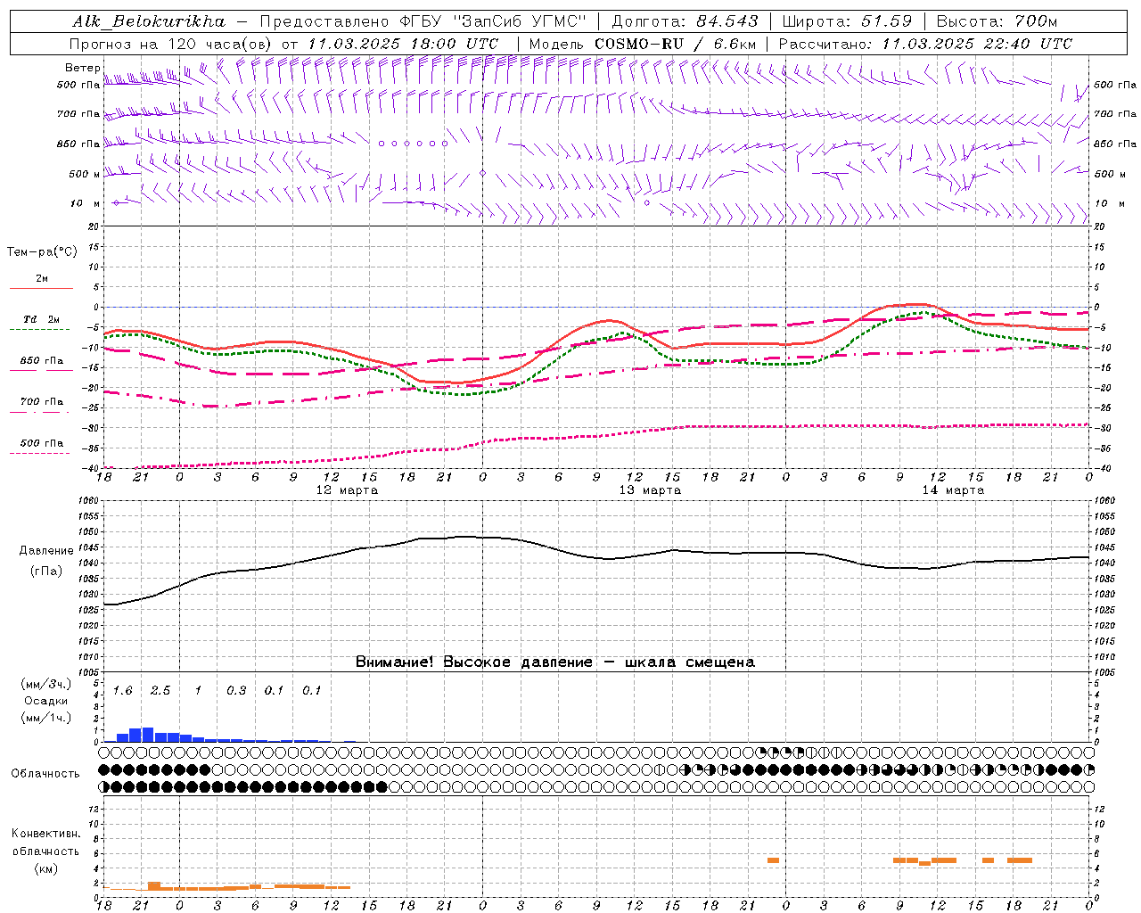Click the Td 2м dew point legend entry
The image size is (1141, 913).
tap(42, 319)
